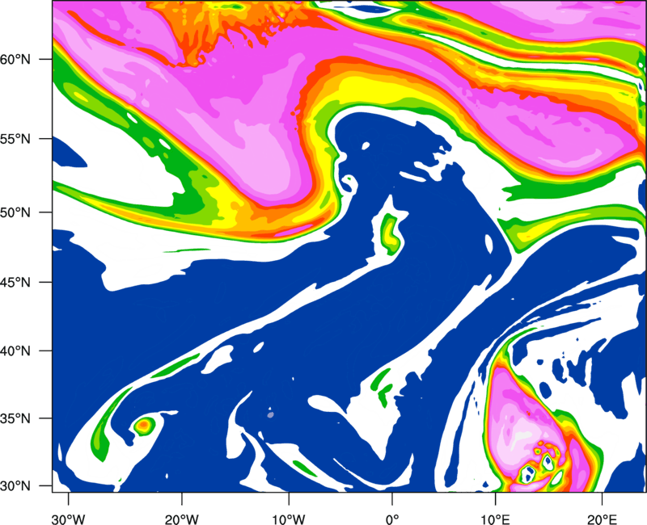Click the 10°E longitude label

tap(495, 519)
